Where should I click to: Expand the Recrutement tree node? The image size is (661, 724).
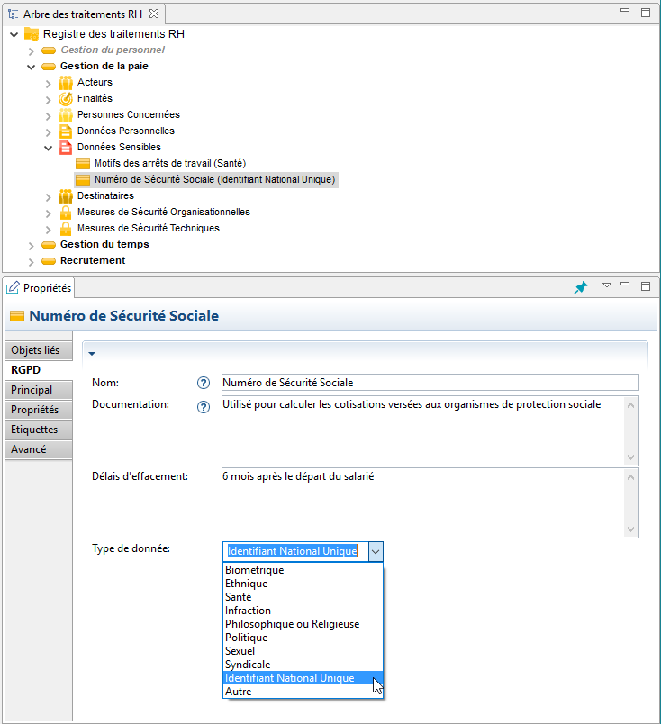(32, 261)
